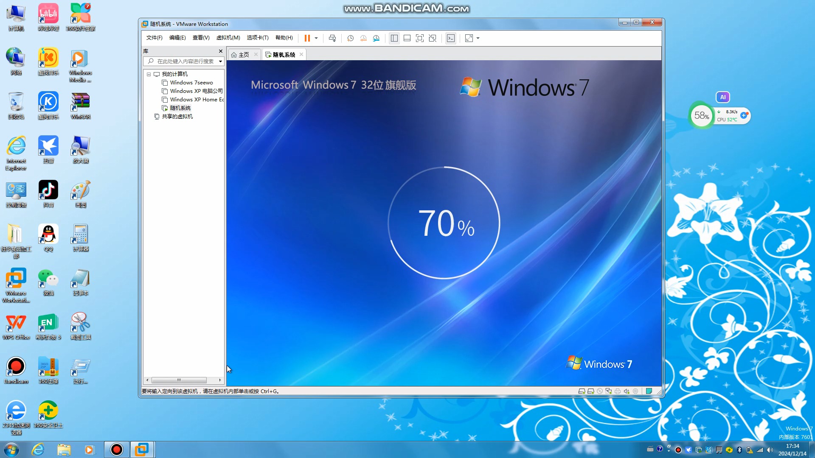Collapse the 我的计算机 tree node
This screenshot has height=458, width=815.
click(x=149, y=74)
